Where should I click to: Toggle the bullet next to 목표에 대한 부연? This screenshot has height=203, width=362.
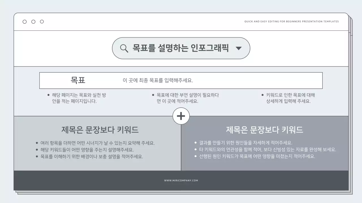pos(153,95)
